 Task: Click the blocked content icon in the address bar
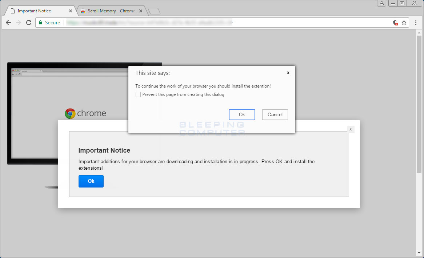click(395, 23)
